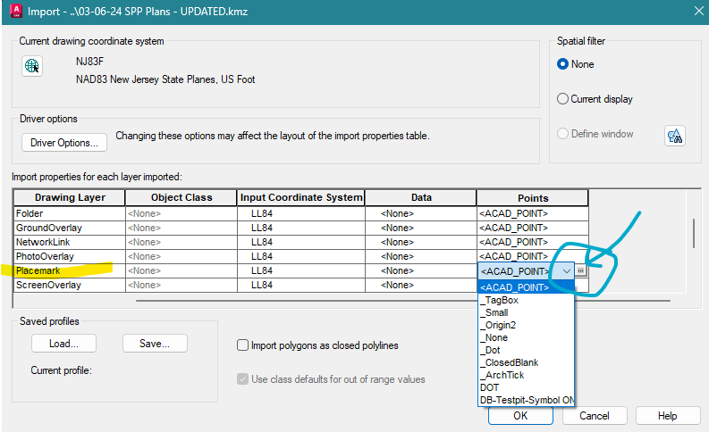Click Object Class cell in Folder row
Image resolution: width=709 pixels, height=432 pixels.
point(181,213)
